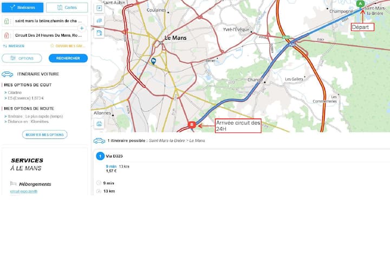Open the starred favorites link

(x=68, y=46)
